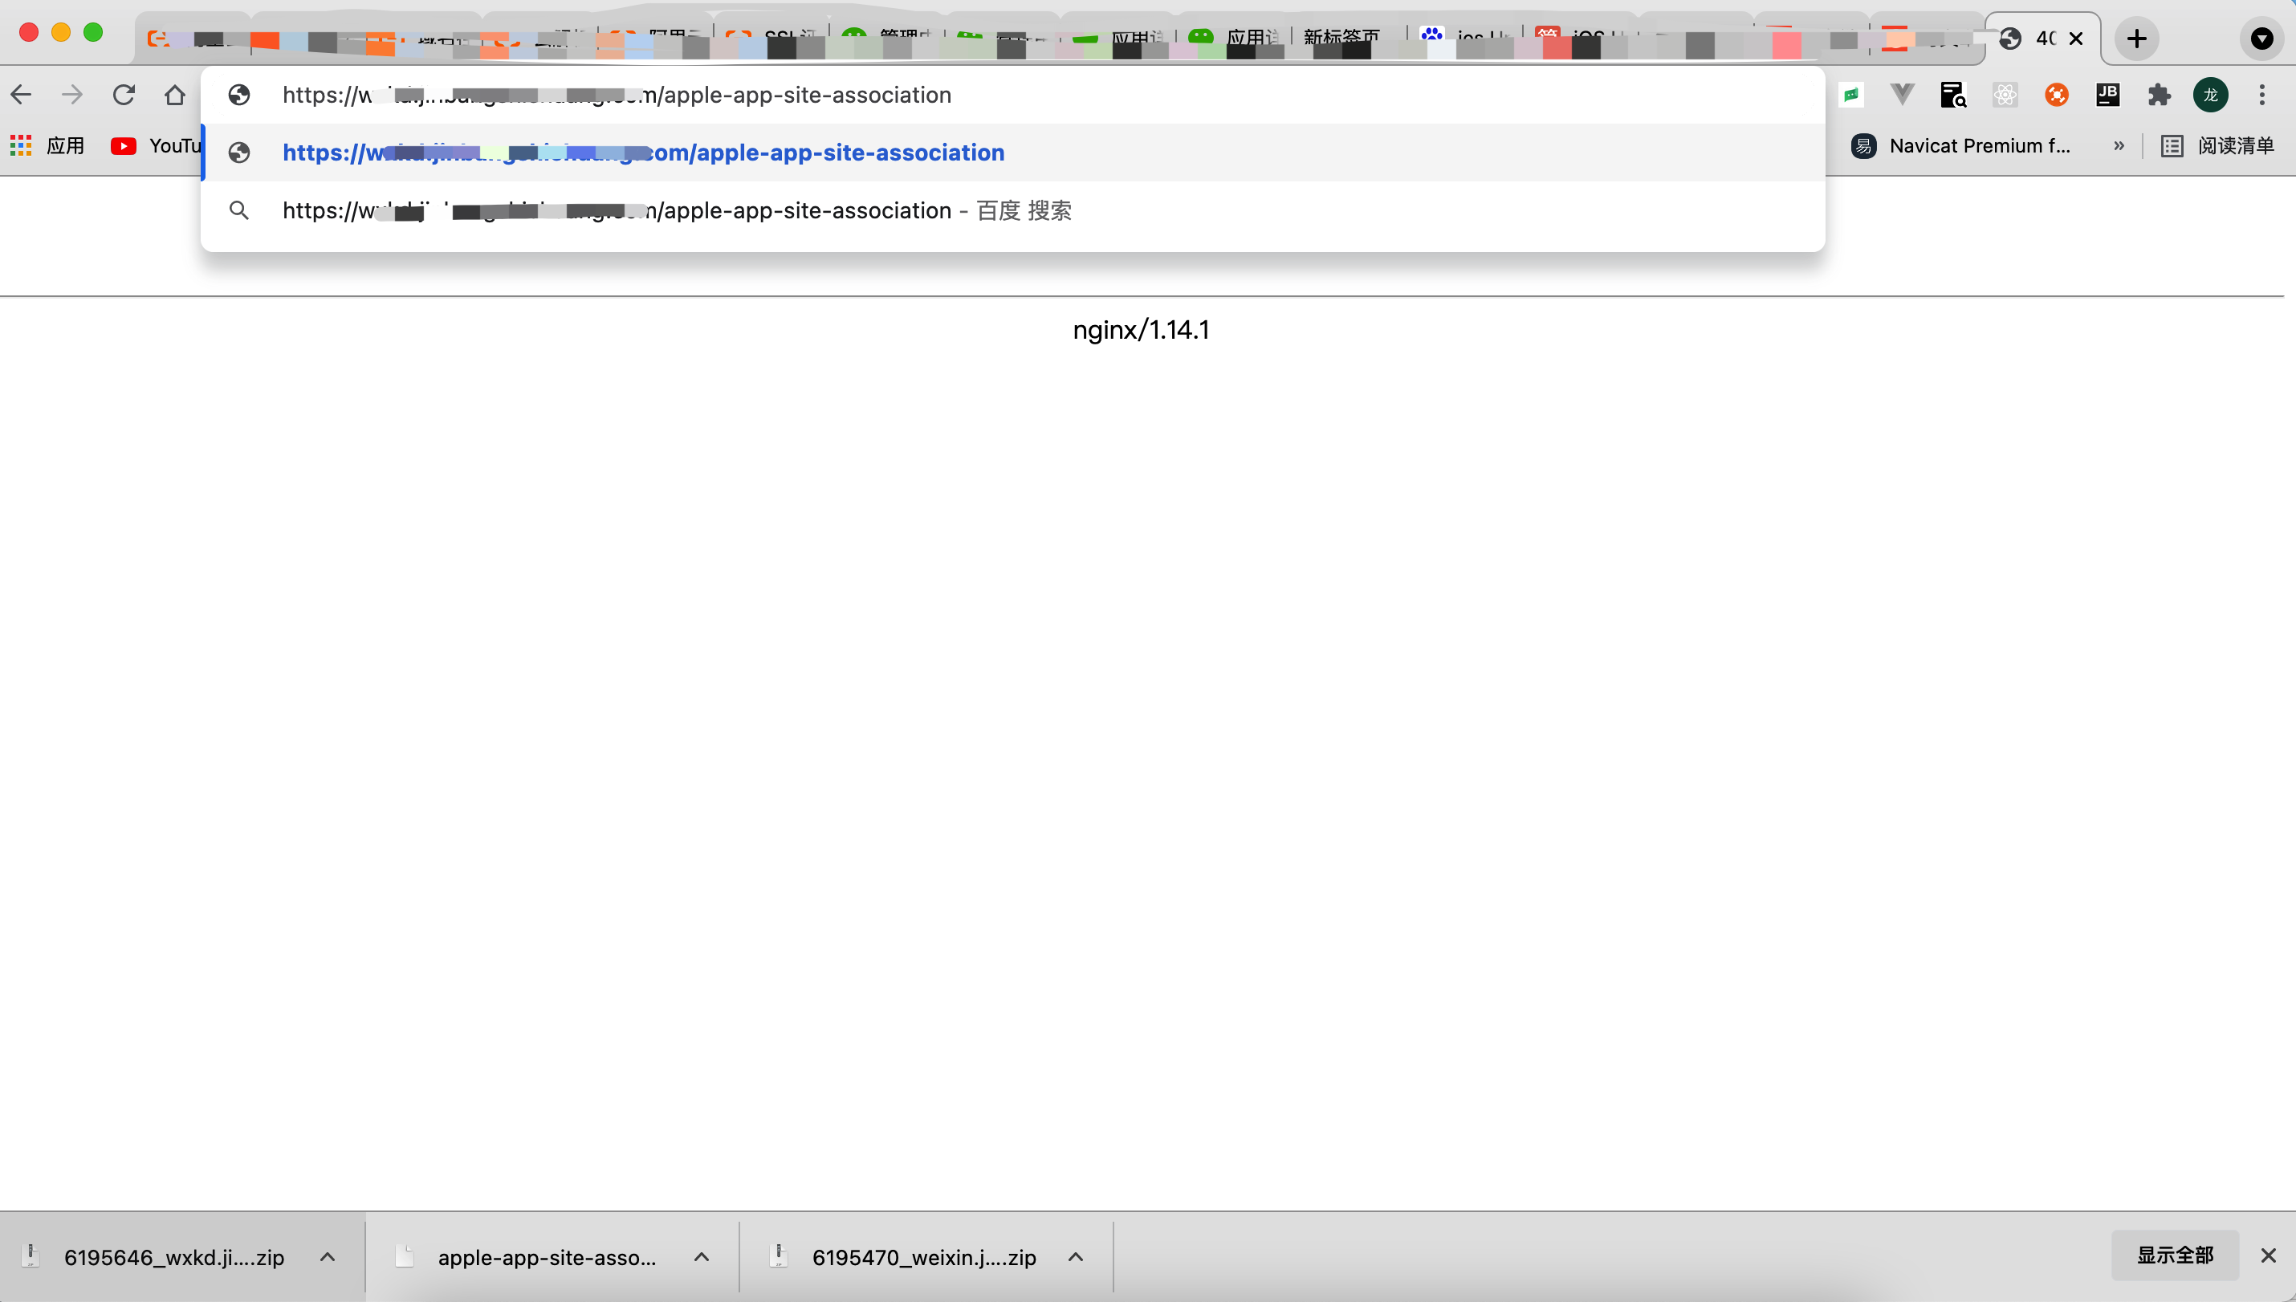Screen dimensions: 2296x1302
Task: Open the Extensions puzzle piece icon
Action: pyautogui.click(x=2160, y=94)
